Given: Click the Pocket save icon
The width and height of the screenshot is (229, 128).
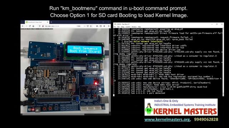Looking at the screenshot, I should tap(88, 26).
